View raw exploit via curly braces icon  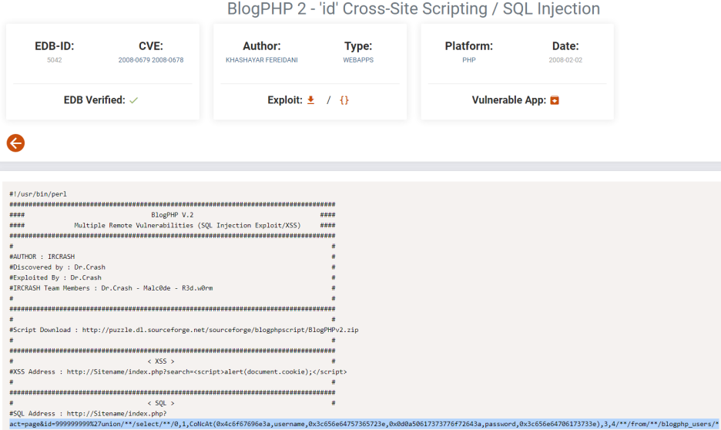[x=344, y=100]
